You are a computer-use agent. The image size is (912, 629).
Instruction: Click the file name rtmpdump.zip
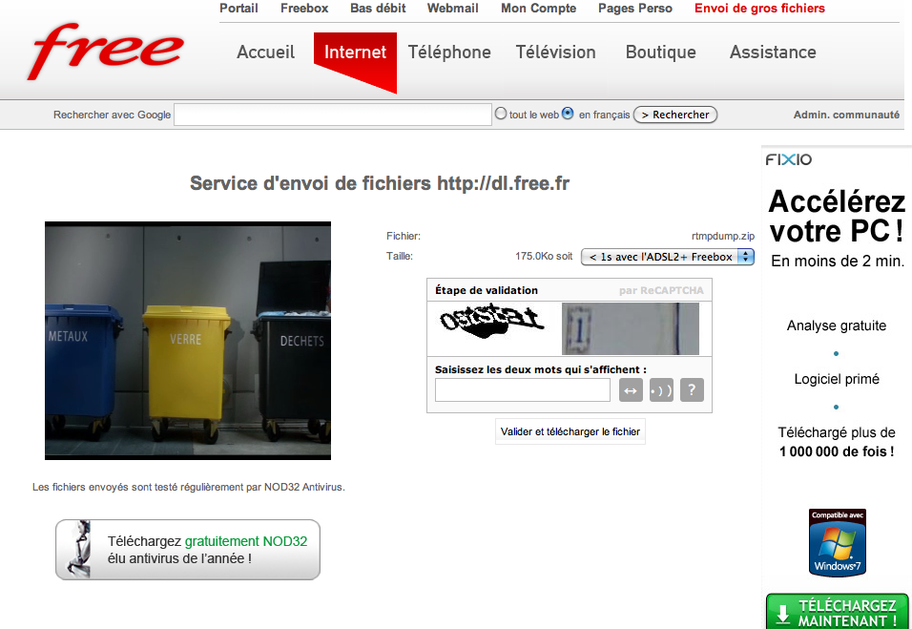coord(723,236)
